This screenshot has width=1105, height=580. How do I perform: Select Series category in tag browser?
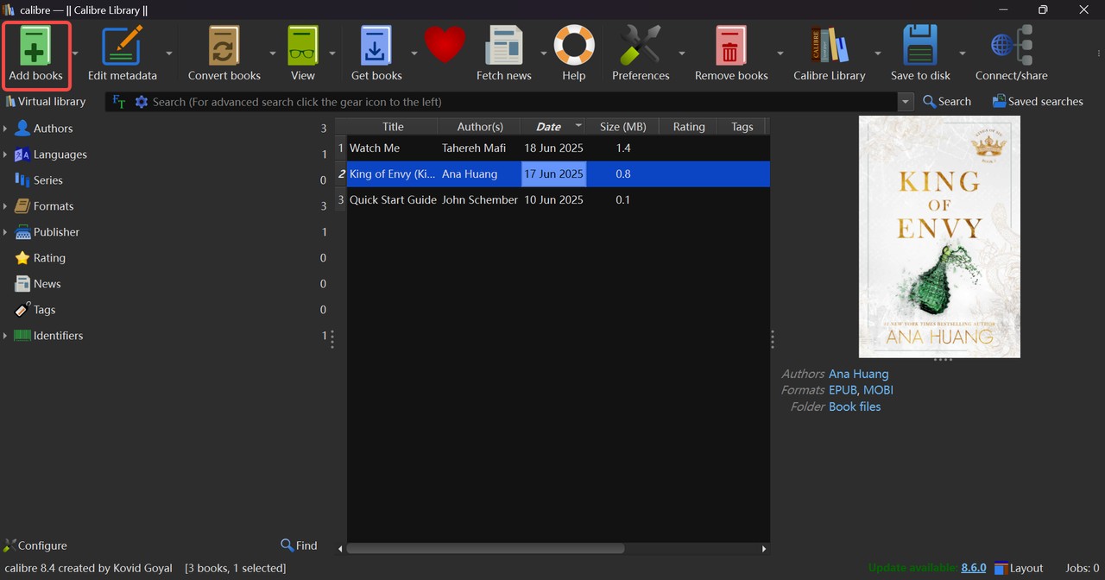coord(47,180)
